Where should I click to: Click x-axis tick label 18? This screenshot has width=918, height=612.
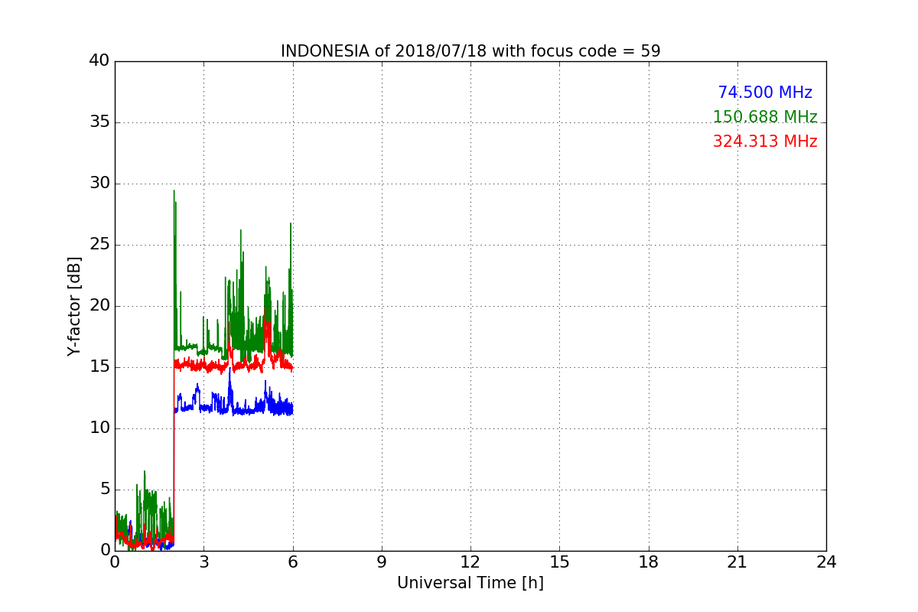coord(649,562)
